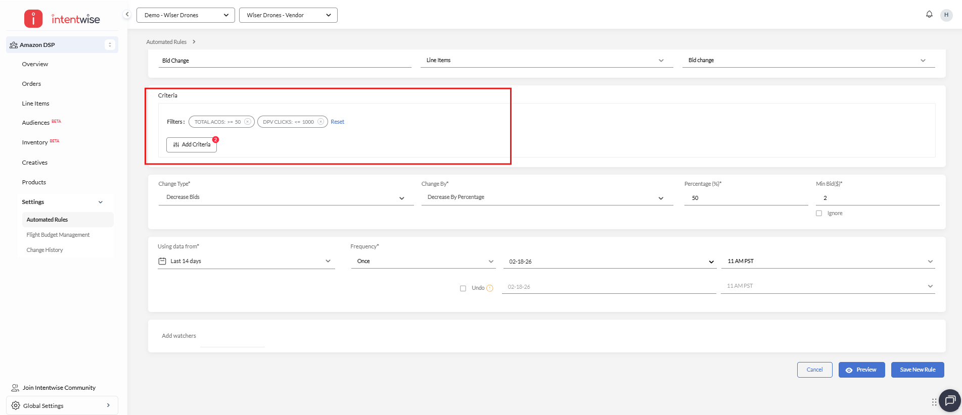962x415 pixels.
Task: Go to Line Items in sidebar
Action: 35,103
